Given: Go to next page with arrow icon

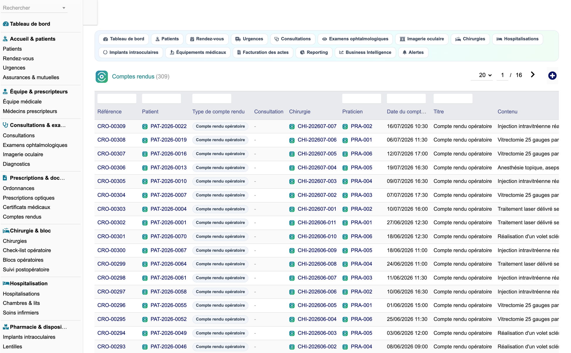Looking at the screenshot, I should click(x=533, y=75).
